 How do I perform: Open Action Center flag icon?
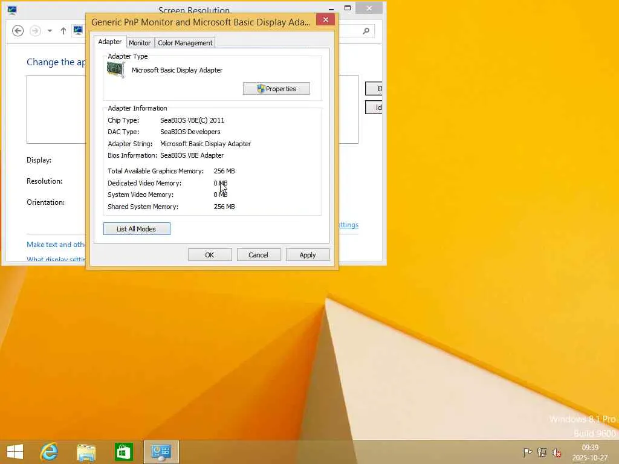[x=527, y=452]
